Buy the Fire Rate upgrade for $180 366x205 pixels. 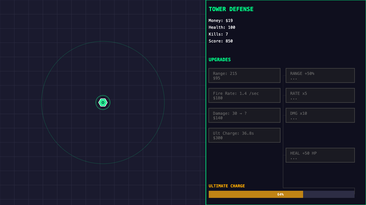click(x=244, y=95)
